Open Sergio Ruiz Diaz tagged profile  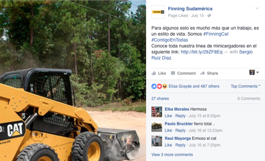202,55
